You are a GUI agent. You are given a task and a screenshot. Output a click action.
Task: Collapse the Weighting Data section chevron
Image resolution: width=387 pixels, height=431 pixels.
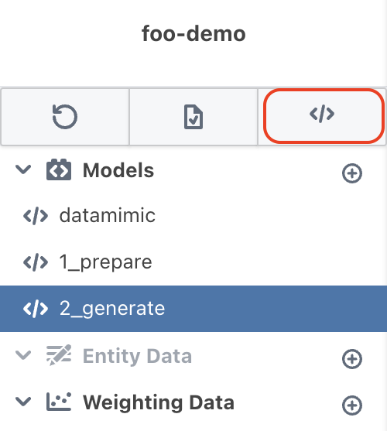[23, 402]
